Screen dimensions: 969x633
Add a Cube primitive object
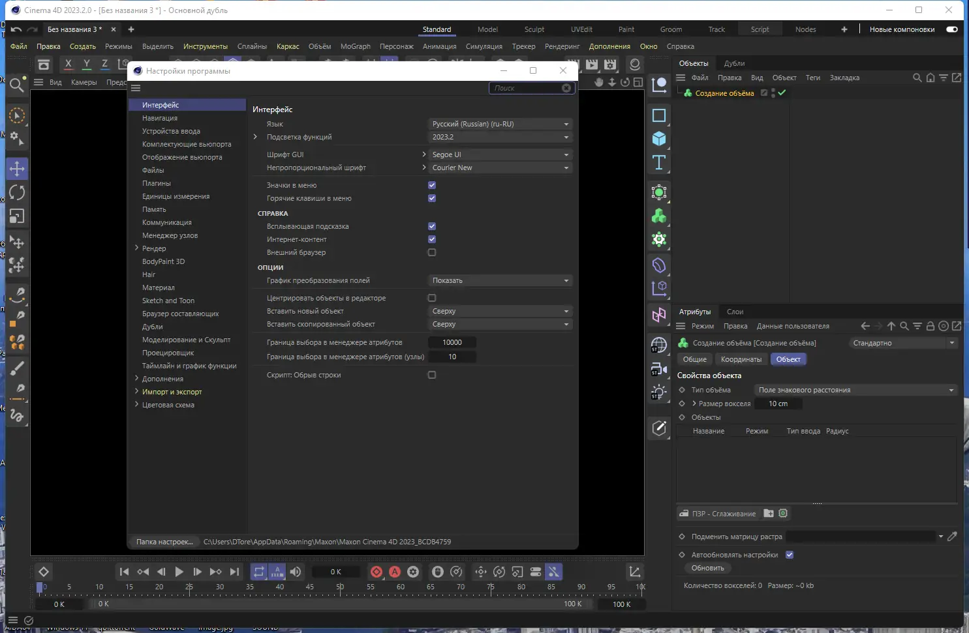point(659,139)
